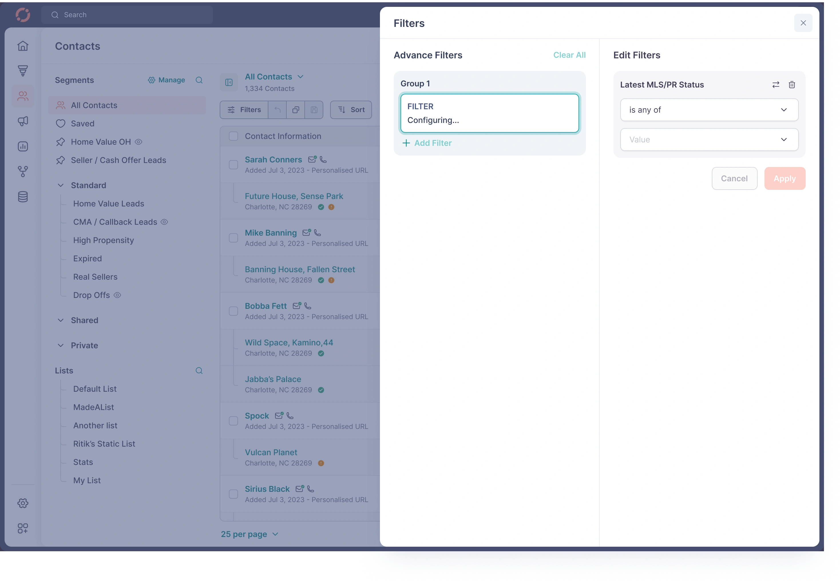
Task: Click the delete filter trash icon
Action: click(x=792, y=85)
